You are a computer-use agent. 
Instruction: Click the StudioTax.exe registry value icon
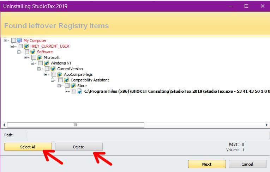click(x=80, y=91)
